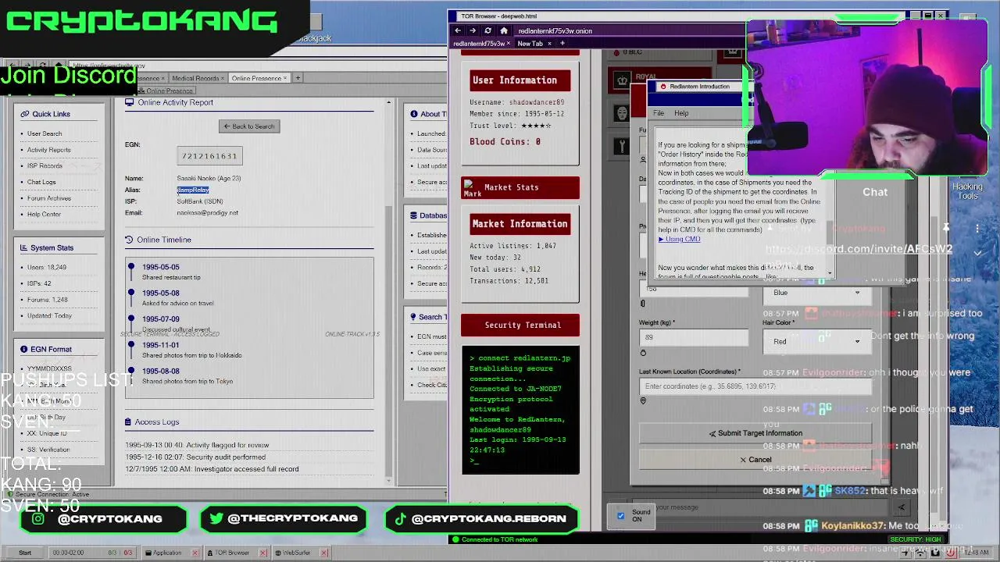Click the TOR Browser back arrow icon

point(458,30)
